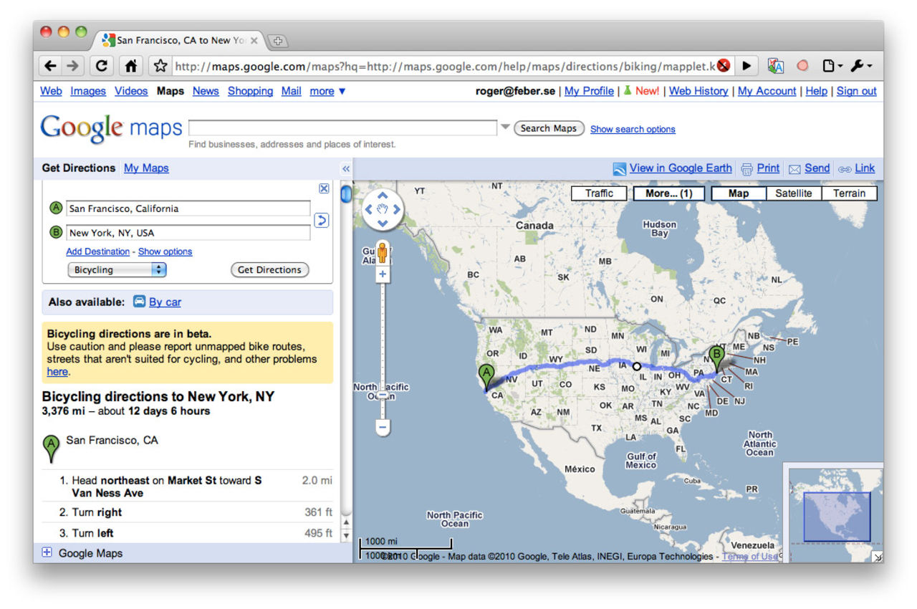Viewport: 917px width, 609px height.
Task: Open the translate extension icon
Action: click(x=775, y=66)
